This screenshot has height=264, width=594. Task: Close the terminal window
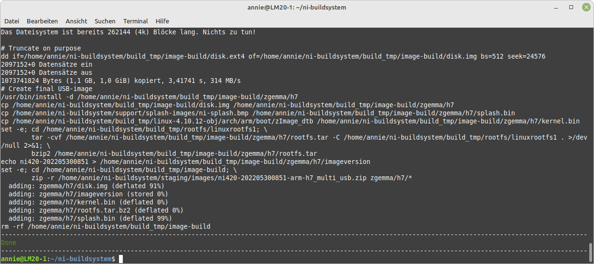584,8
